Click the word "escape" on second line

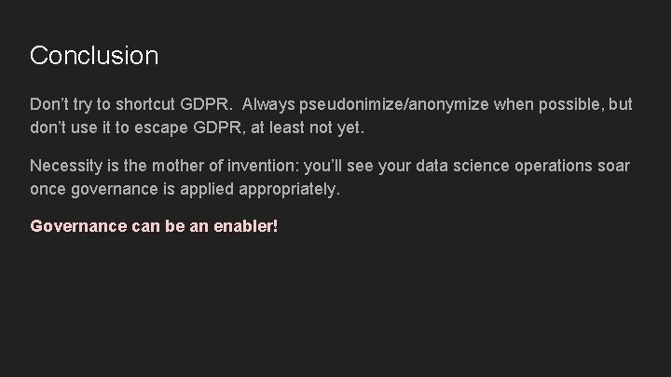(x=164, y=128)
